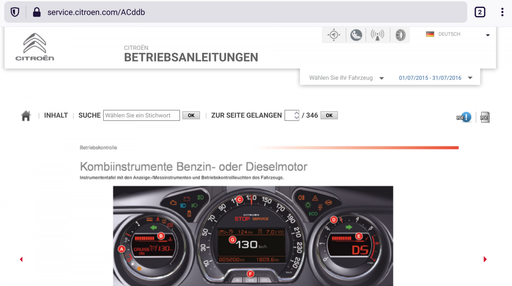Click the antenna signal icon
The width and height of the screenshot is (512, 286).
(377, 35)
